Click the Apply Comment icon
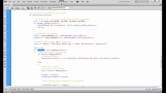Image resolution: width=166 pixels, height=93 pixels. pos(5,47)
